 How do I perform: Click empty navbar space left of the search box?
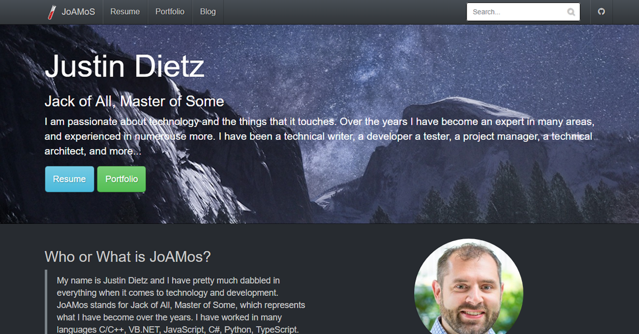tap(344, 12)
